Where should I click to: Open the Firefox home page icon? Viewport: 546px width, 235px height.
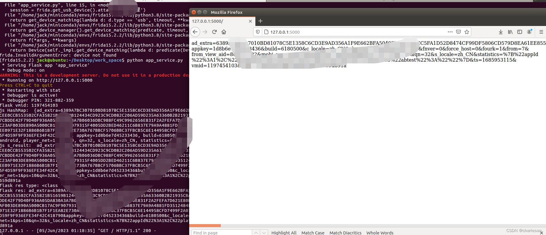click(224, 32)
